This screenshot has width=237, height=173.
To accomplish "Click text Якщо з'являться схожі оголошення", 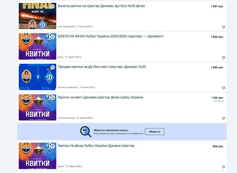I will click(x=118, y=133).
